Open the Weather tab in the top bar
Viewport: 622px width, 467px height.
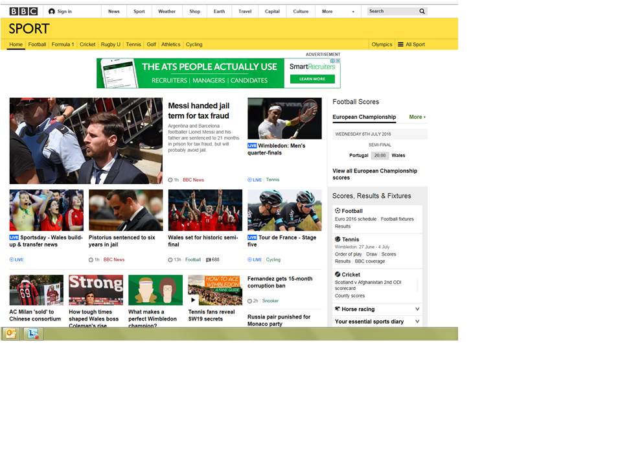[x=167, y=11]
